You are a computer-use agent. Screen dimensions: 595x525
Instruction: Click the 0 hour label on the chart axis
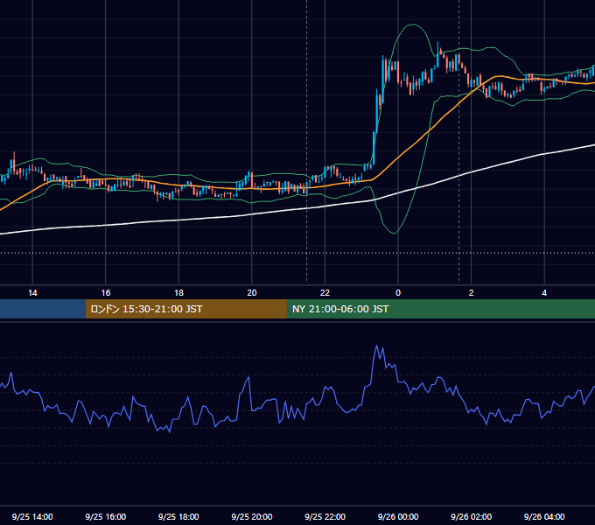[398, 293]
